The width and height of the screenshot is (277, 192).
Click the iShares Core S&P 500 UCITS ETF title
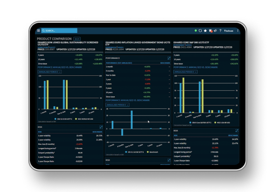(x=191, y=42)
